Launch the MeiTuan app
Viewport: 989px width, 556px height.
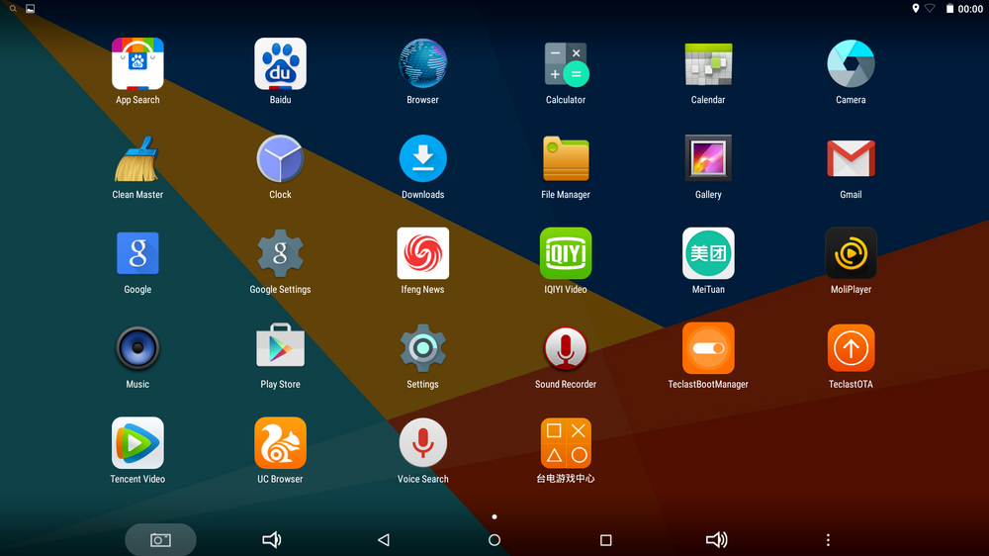click(x=708, y=254)
